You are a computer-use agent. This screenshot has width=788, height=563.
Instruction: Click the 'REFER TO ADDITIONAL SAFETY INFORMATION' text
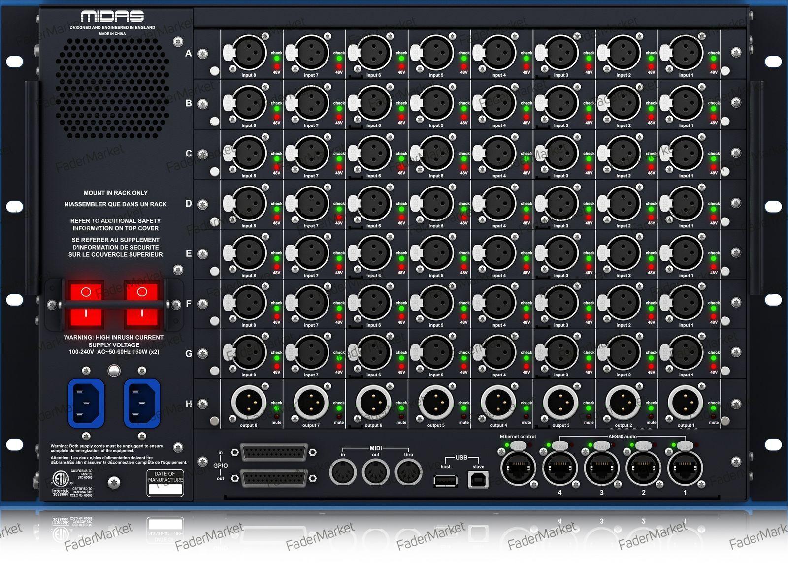pos(116,224)
